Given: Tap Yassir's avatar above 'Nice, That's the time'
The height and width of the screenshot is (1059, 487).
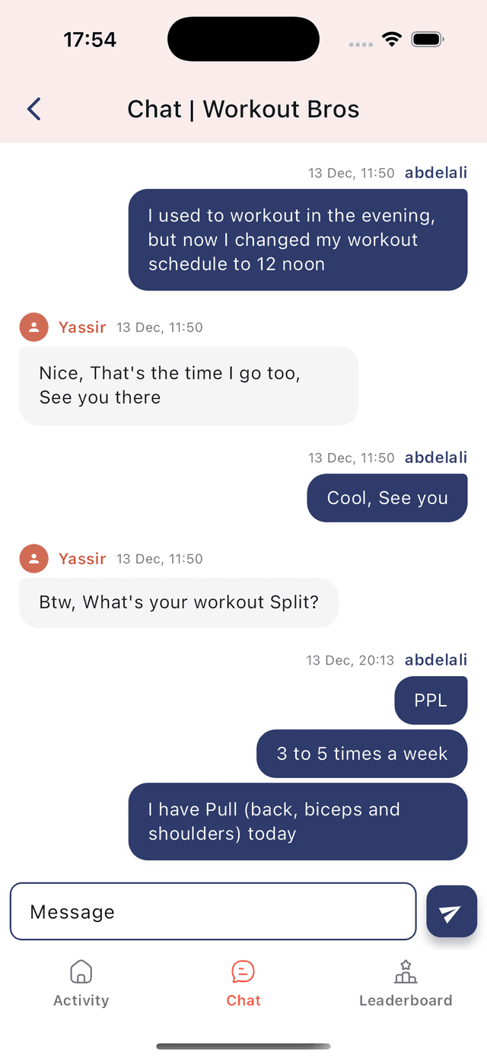Looking at the screenshot, I should click(x=33, y=327).
